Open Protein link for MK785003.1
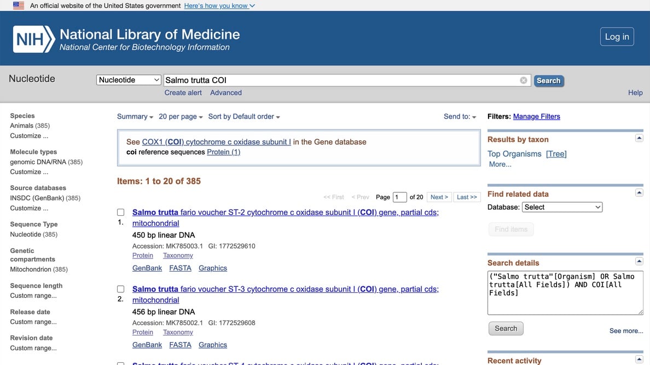The height and width of the screenshot is (365, 650). 143,256
